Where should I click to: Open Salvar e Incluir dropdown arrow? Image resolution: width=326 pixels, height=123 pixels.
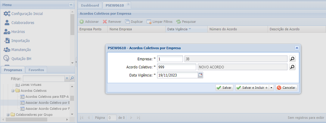coord(271,88)
